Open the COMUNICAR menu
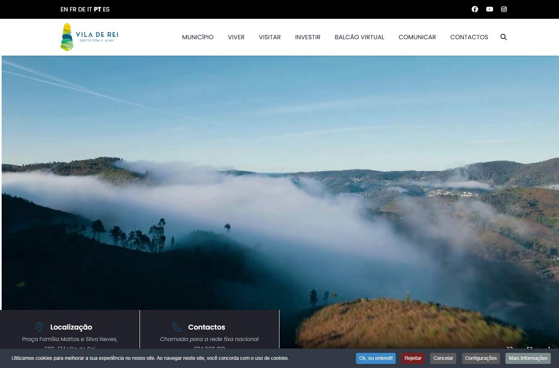Viewport: 559px width, 368px height. pyautogui.click(x=417, y=37)
